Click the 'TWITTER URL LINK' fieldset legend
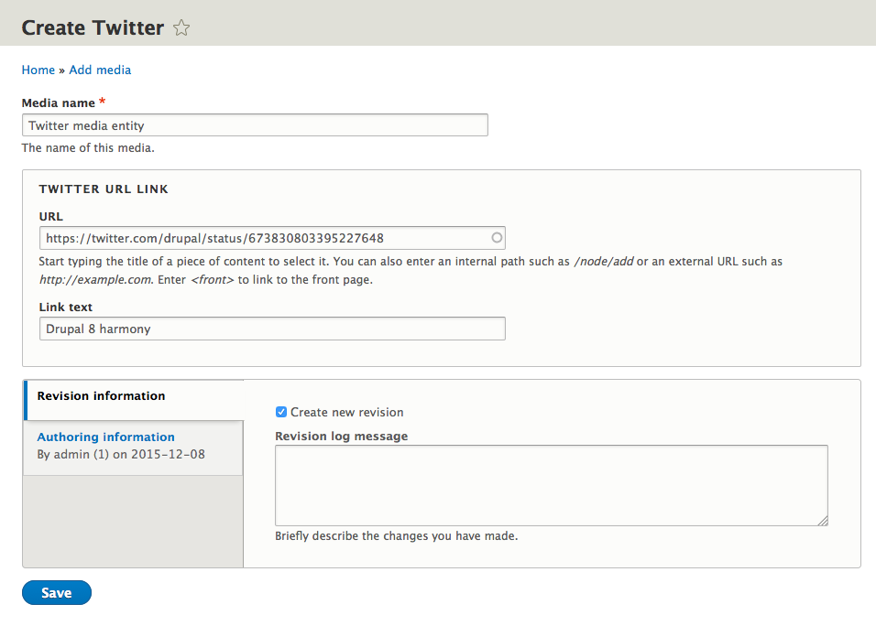 104,189
